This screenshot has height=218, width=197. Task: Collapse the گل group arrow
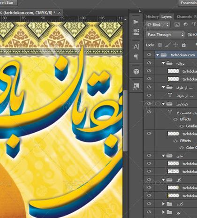(163, 180)
